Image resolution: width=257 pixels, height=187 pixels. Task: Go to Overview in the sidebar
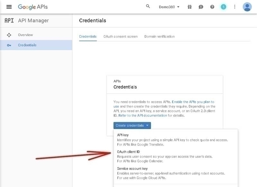[x=36, y=35]
